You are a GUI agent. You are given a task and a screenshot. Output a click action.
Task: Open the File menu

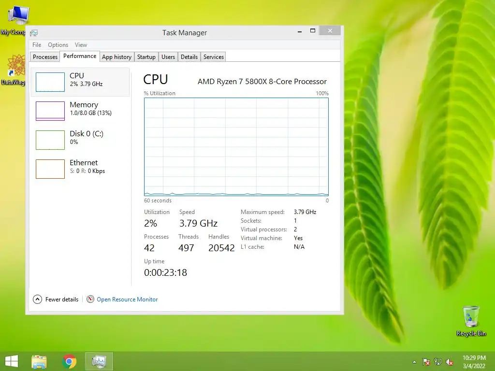[37, 45]
